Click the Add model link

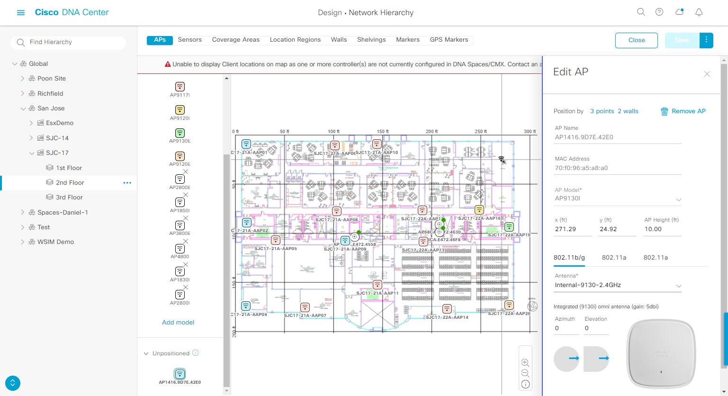tap(178, 322)
